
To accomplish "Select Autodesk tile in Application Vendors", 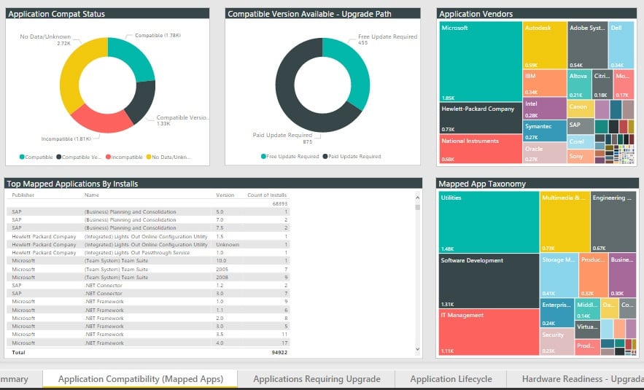I will coord(545,45).
